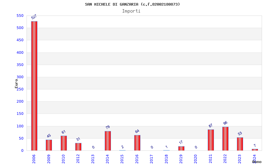The width and height of the screenshot is (265, 165).
Task: Click the value label 79 above 2014
Action: pyautogui.click(x=108, y=127)
